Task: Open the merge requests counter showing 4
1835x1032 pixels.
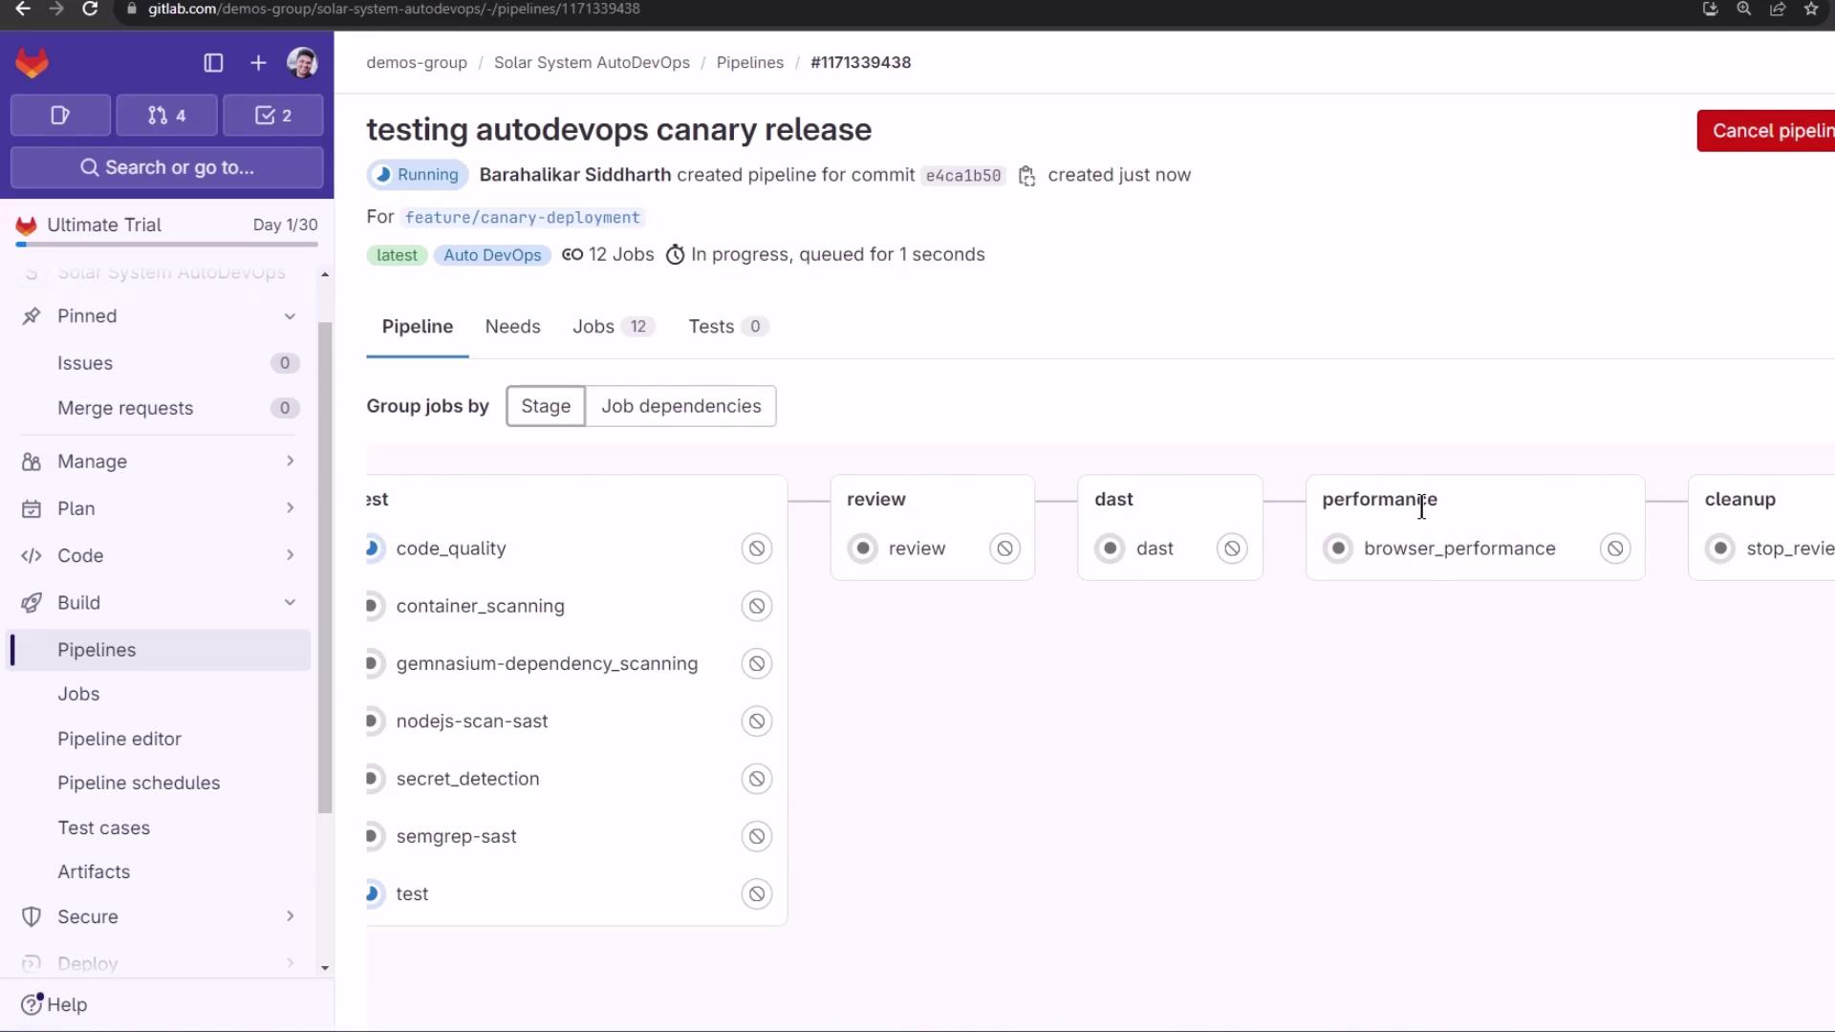Action: pyautogui.click(x=166, y=116)
